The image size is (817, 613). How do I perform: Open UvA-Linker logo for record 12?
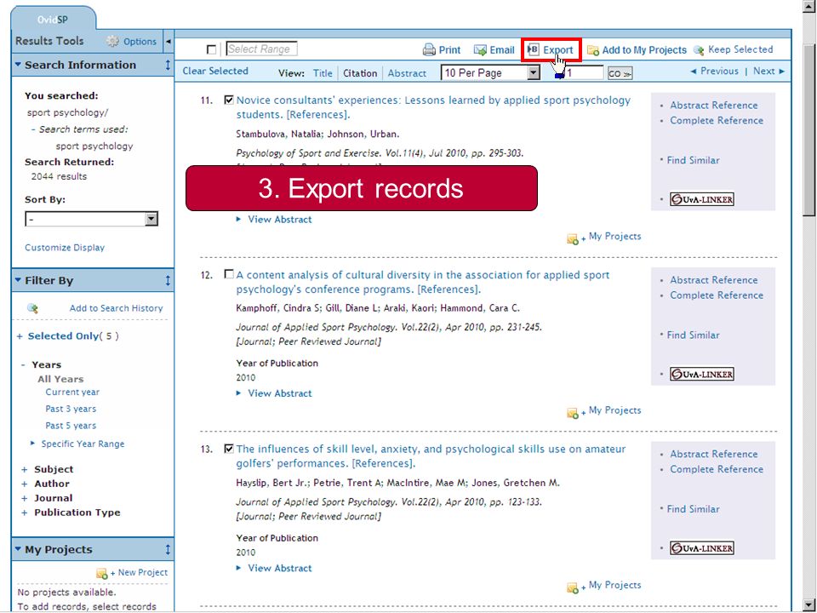[702, 374]
